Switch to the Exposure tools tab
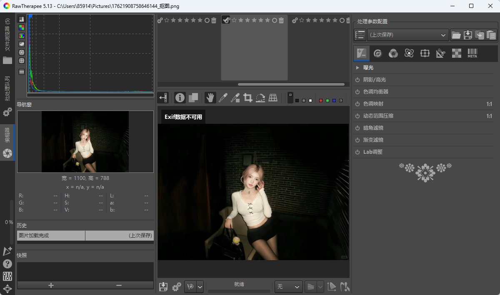This screenshot has height=295, width=500. 361,53
